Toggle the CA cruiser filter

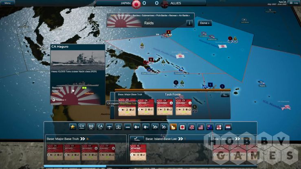point(100,127)
